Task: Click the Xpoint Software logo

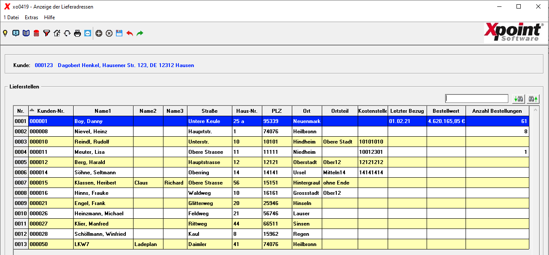Action: pyautogui.click(x=515, y=32)
